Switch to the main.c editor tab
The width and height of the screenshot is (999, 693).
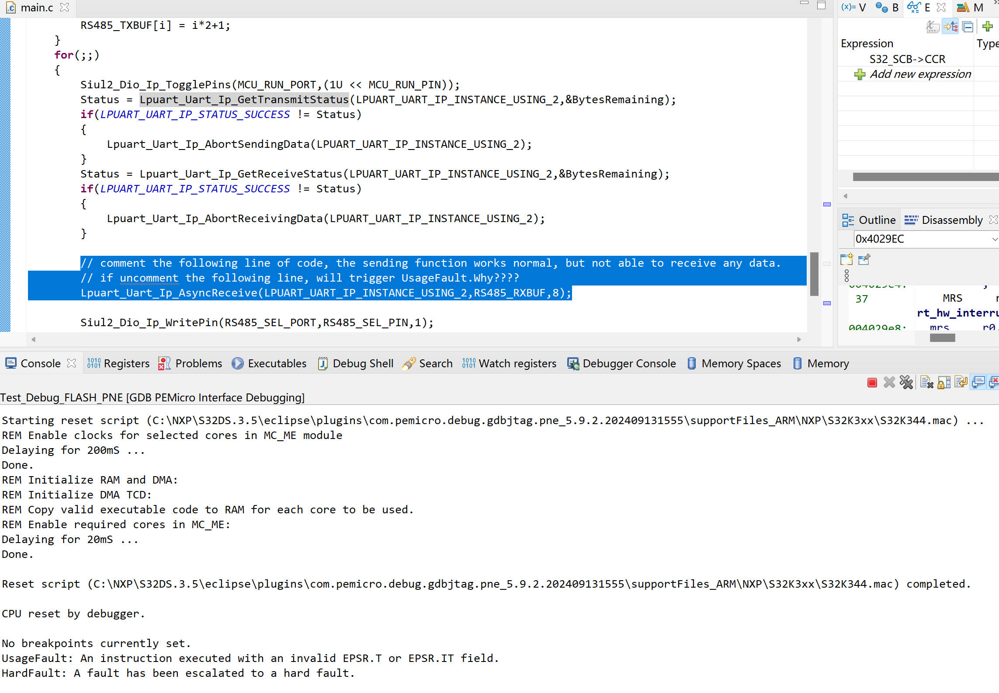(37, 7)
